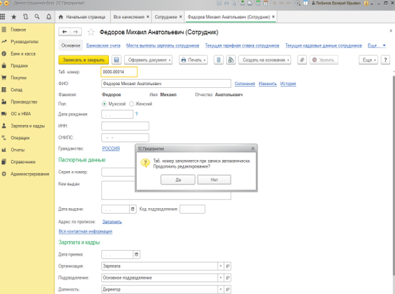The width and height of the screenshot is (395, 294).
Task: Open notifications bell icon
Action: [49, 17]
